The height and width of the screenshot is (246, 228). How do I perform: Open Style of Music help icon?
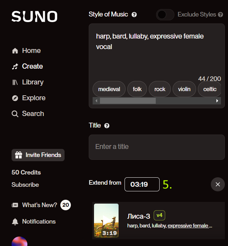(x=134, y=15)
